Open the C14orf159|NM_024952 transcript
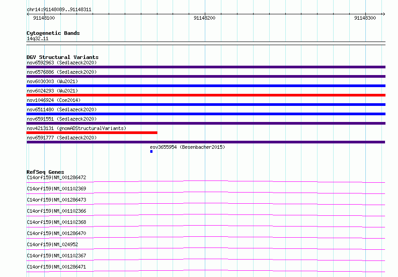 click(52, 244)
